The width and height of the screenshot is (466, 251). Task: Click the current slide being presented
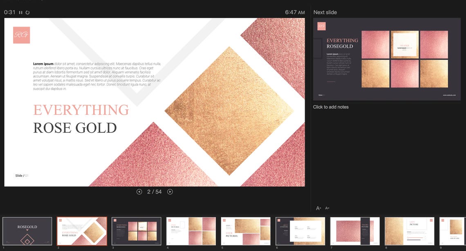[x=155, y=102]
